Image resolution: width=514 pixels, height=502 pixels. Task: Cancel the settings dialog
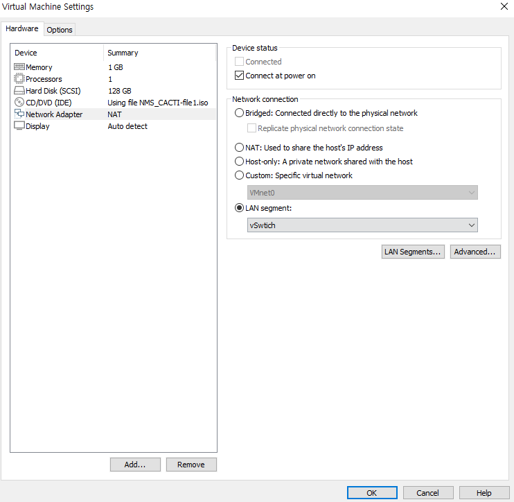428,493
